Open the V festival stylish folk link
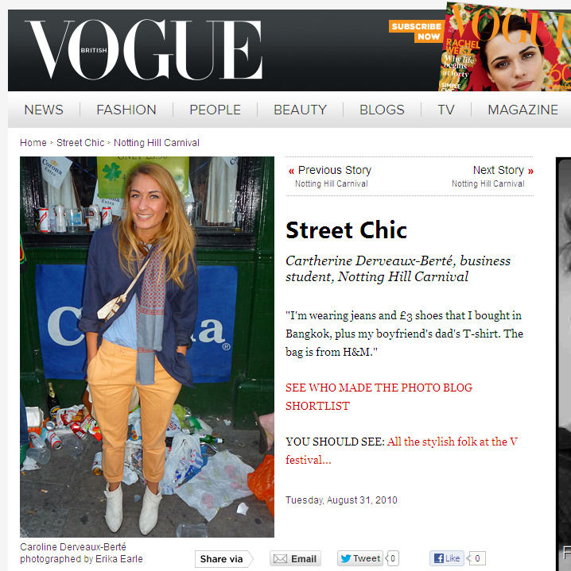The width and height of the screenshot is (571, 571). tap(402, 450)
